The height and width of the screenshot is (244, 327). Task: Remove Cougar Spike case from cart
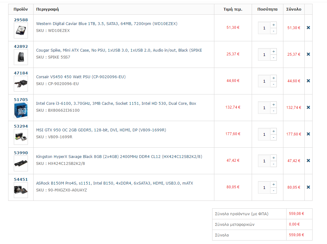point(308,54)
